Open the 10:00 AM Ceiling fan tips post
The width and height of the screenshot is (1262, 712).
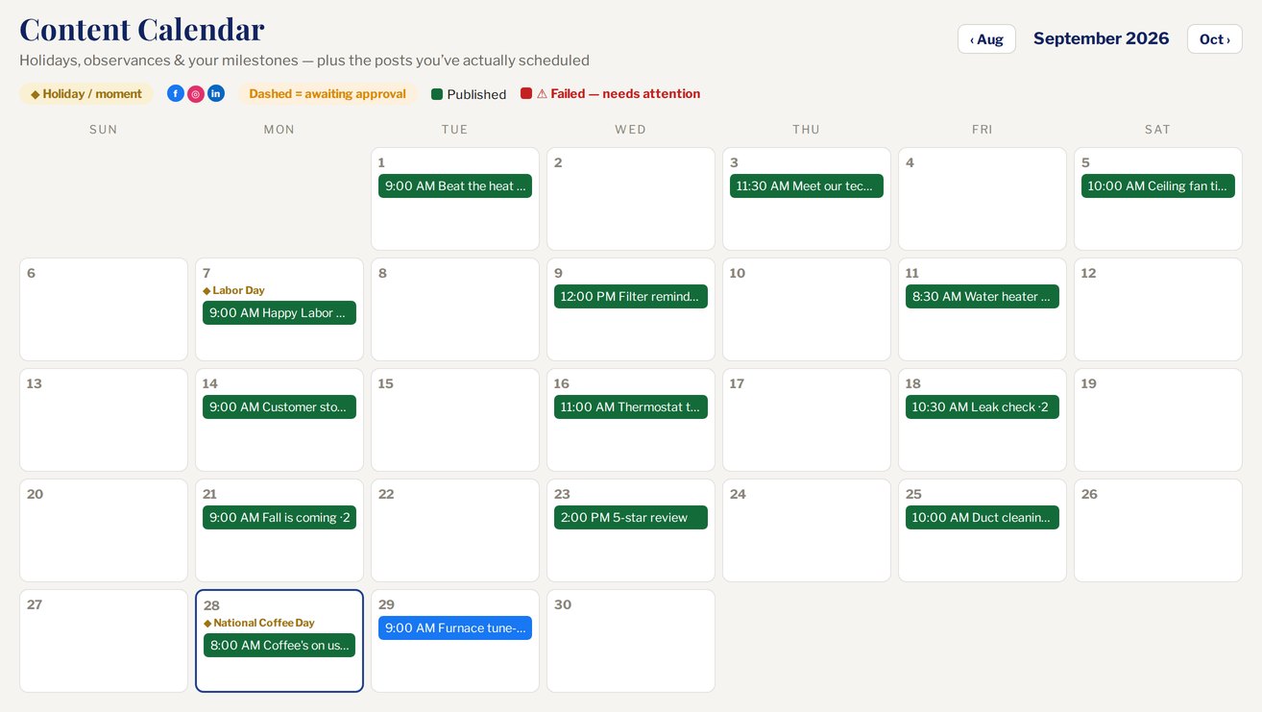tap(1158, 186)
